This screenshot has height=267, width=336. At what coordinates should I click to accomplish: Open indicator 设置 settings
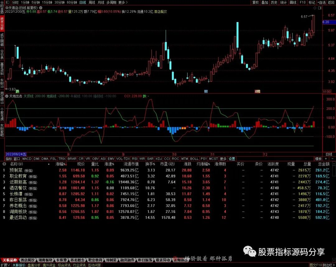click(x=232, y=159)
